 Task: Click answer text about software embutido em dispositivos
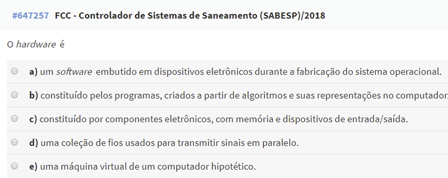pos(241,72)
